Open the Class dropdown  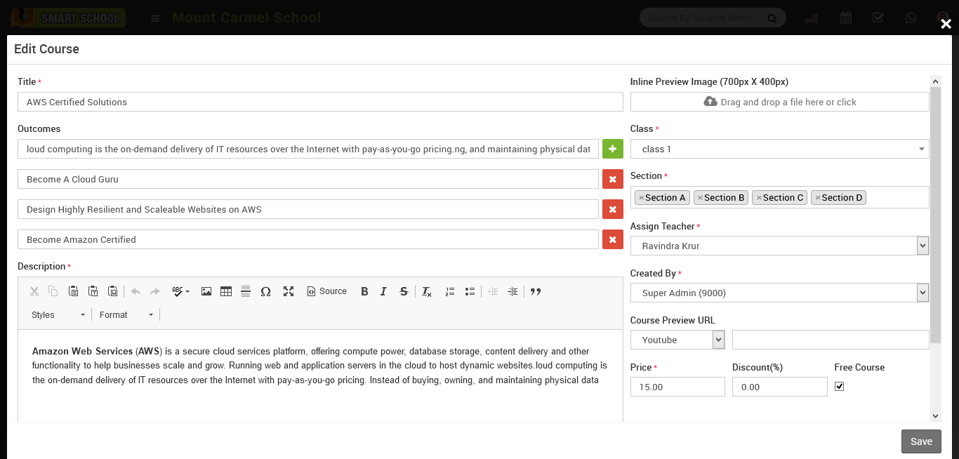click(779, 149)
